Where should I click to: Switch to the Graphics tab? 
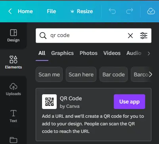[x=62, y=53]
